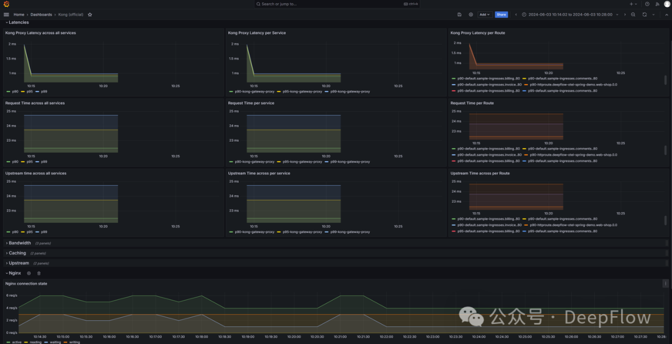Star the Kong (official) dashboard

[90, 14]
